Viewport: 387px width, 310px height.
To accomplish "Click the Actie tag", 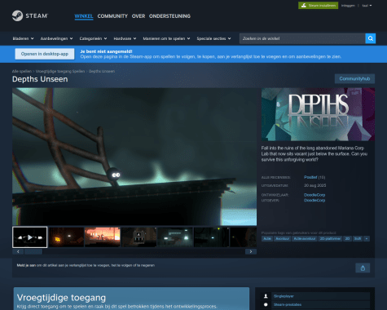I will 267,239.
